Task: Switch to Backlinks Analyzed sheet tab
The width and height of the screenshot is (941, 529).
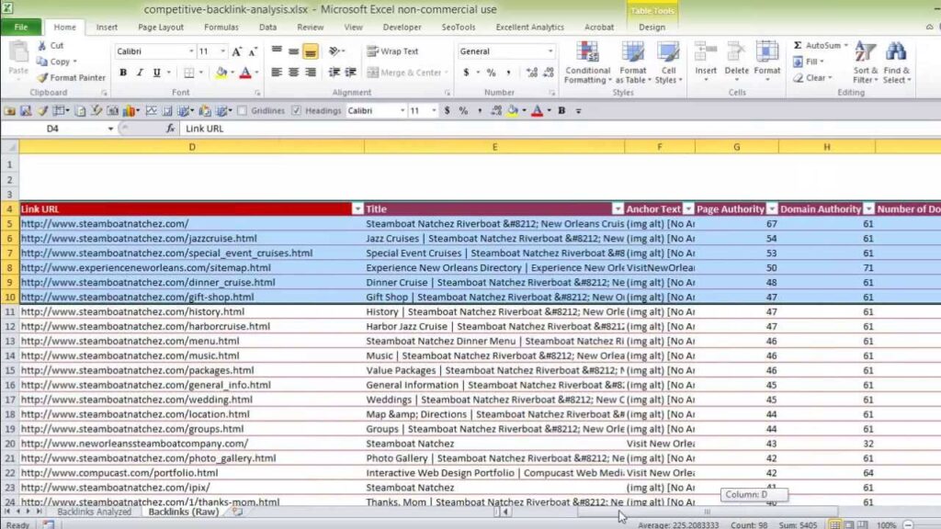Action: click(x=95, y=512)
